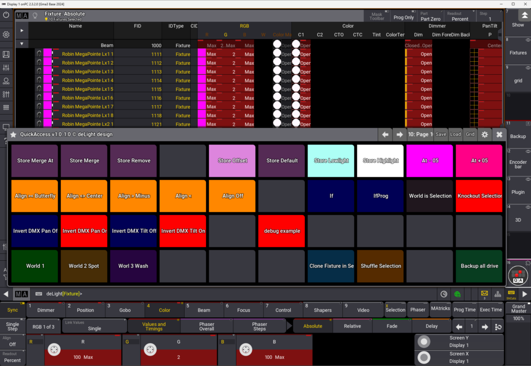Switch to the Fade layer tab
The width and height of the screenshot is (531, 366).
(392, 326)
